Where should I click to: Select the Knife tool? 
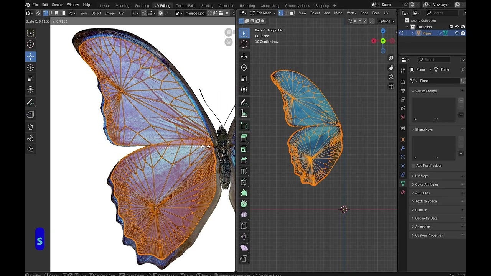(x=244, y=182)
